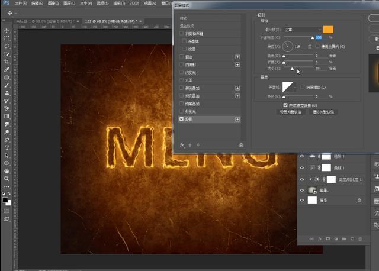Open the 混合模式 blend mode dropdown

(x=303, y=30)
